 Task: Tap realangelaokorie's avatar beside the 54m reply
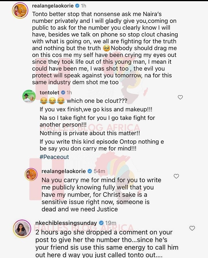point(31,174)
